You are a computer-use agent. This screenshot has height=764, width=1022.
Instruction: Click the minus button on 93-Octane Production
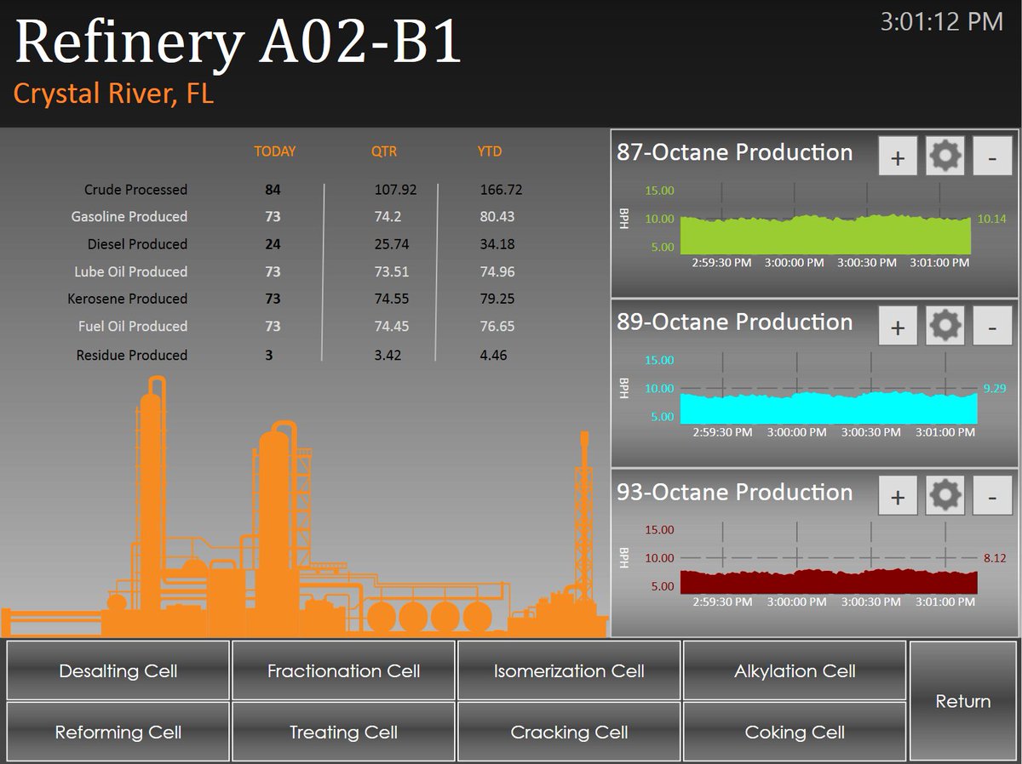(x=992, y=496)
